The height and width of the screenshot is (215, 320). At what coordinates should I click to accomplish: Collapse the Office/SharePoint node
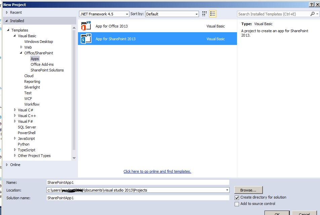21,53
